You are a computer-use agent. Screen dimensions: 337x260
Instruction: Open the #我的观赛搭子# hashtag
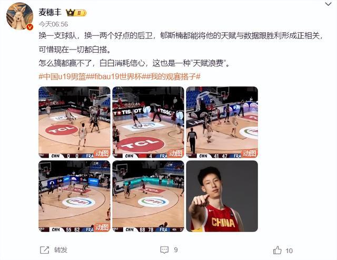coord(173,76)
